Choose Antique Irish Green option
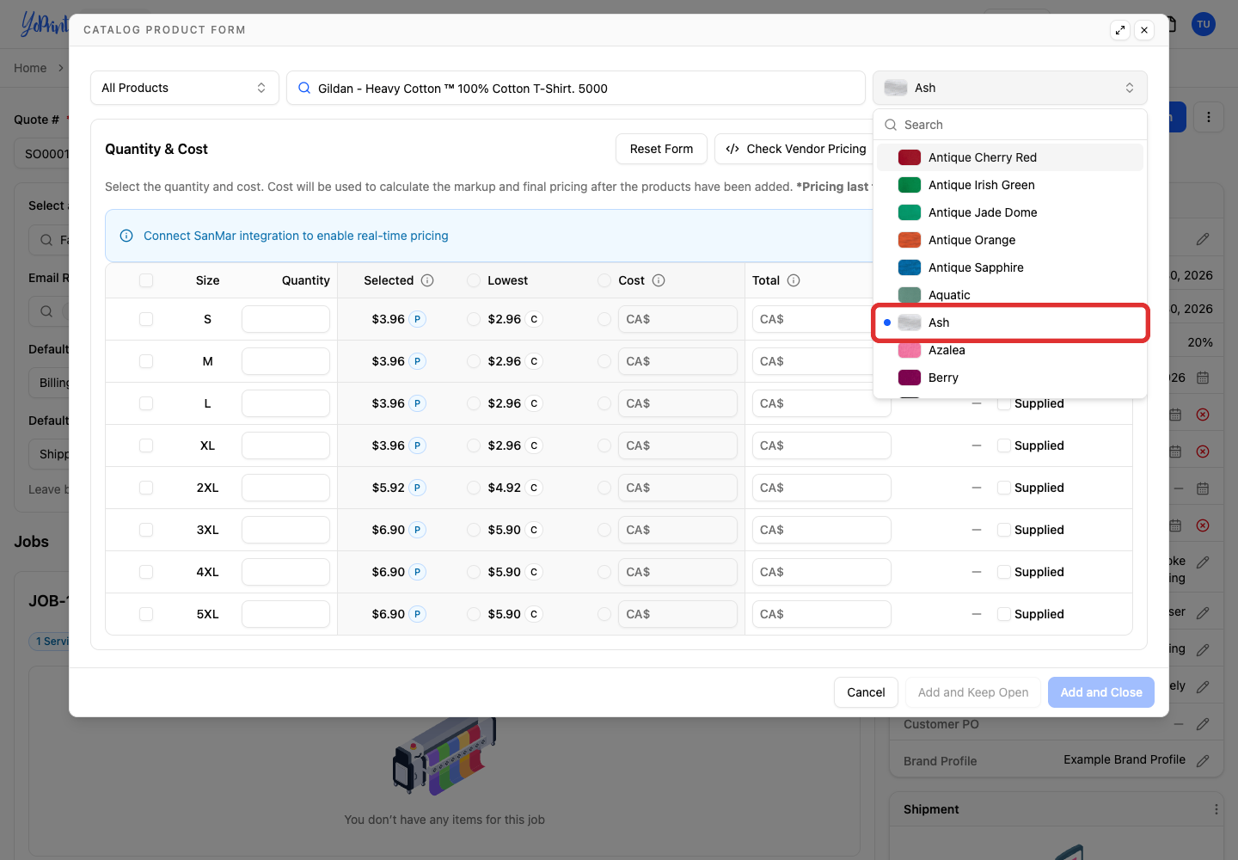Image resolution: width=1238 pixels, height=860 pixels. tap(1010, 185)
